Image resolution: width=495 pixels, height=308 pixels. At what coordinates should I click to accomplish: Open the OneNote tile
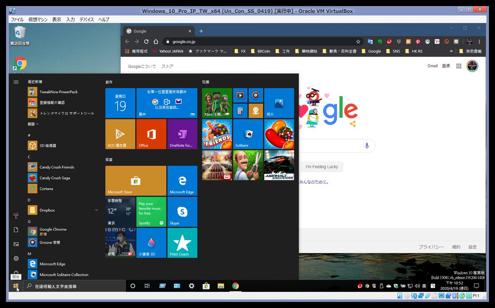(182, 134)
